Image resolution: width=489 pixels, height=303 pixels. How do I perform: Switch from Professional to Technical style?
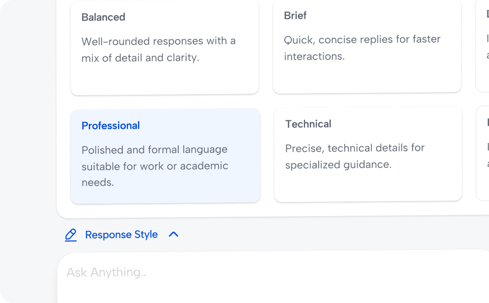[x=368, y=153]
